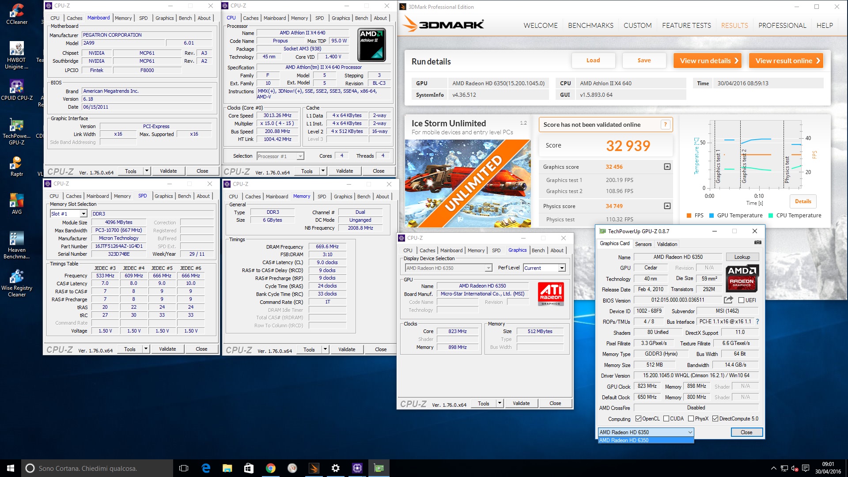The height and width of the screenshot is (477, 848).
Task: Open Google Chrome from taskbar
Action: click(x=270, y=468)
